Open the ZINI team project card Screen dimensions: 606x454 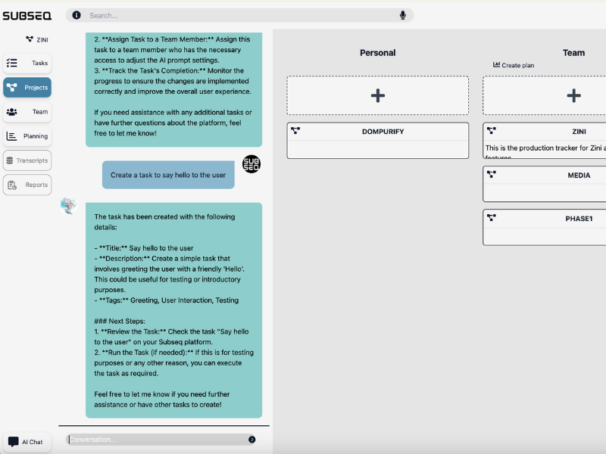click(x=544, y=141)
